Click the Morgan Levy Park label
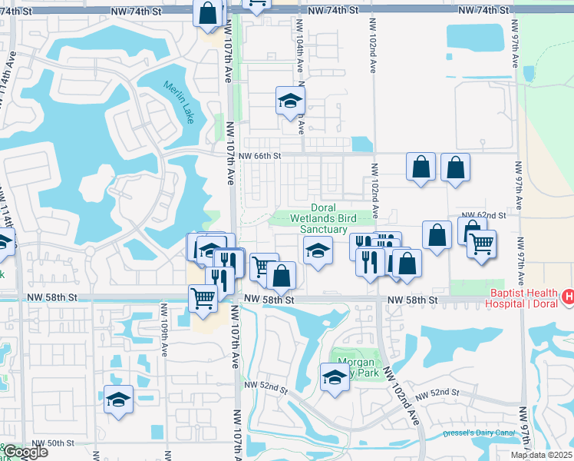 (358, 368)
